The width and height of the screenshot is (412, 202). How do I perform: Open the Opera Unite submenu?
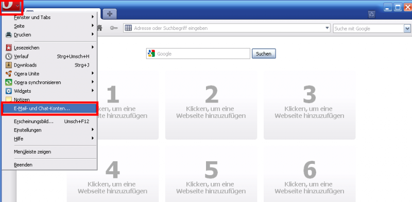coord(49,74)
